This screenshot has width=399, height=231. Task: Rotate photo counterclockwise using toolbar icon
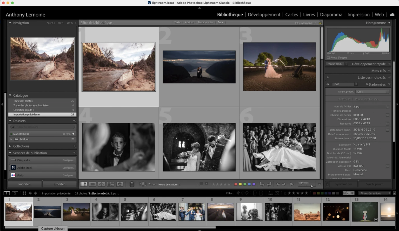coord(262,184)
